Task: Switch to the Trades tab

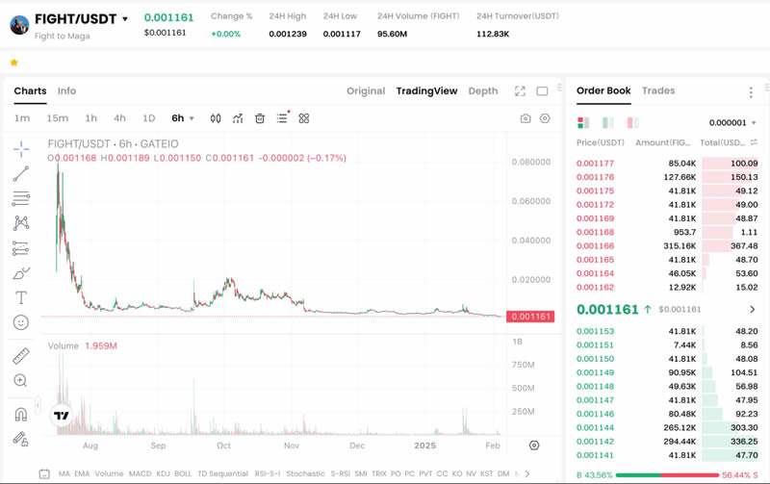Action: (658, 90)
